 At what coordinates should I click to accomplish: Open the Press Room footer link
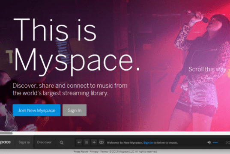point(81,152)
